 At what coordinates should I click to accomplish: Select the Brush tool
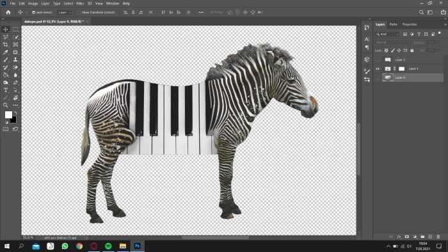coord(5,60)
